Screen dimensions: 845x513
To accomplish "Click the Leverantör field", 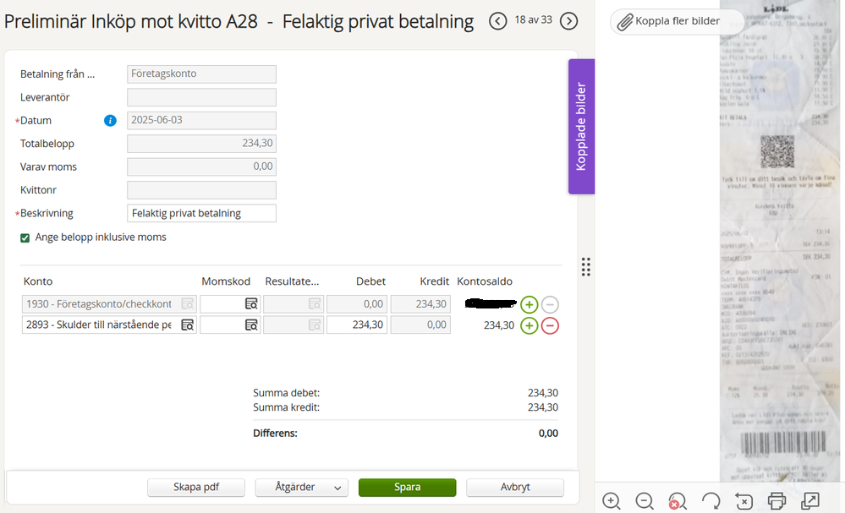I will tap(201, 97).
